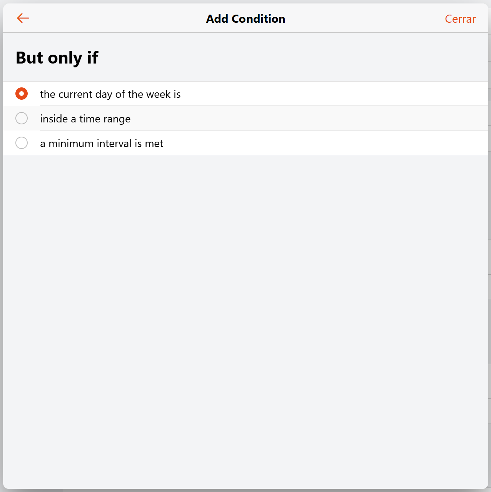Click empty space right of 'inside a time range'
491x492 pixels.
(x=308, y=119)
